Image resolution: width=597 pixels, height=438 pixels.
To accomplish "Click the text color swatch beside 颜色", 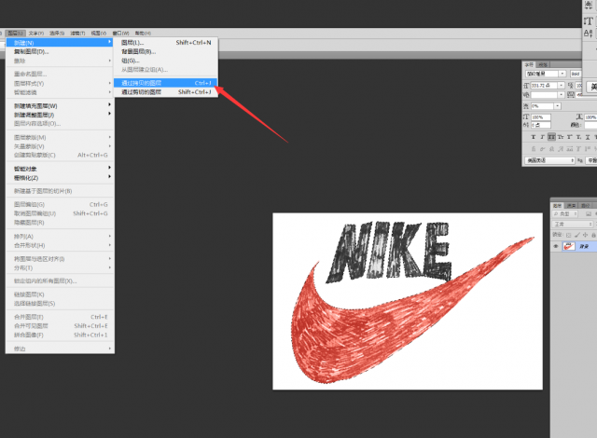I will coord(590,125).
